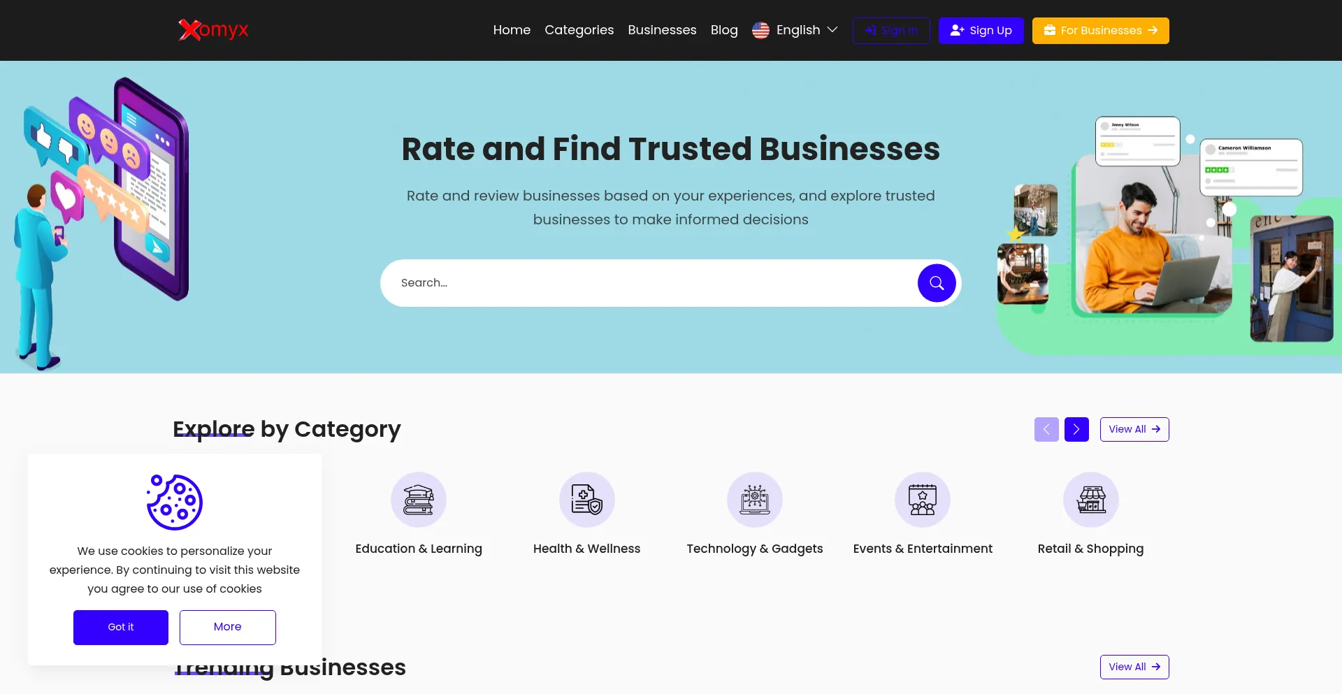This screenshot has width=1342, height=694.
Task: Select the Retail & Shopping category icon
Action: (x=1090, y=499)
